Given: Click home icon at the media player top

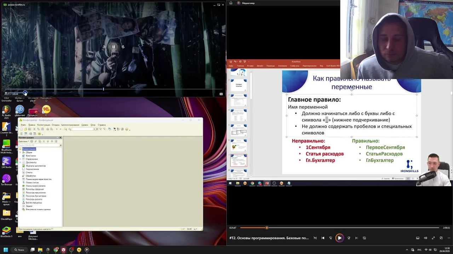Looking at the screenshot, I should coord(231,3).
